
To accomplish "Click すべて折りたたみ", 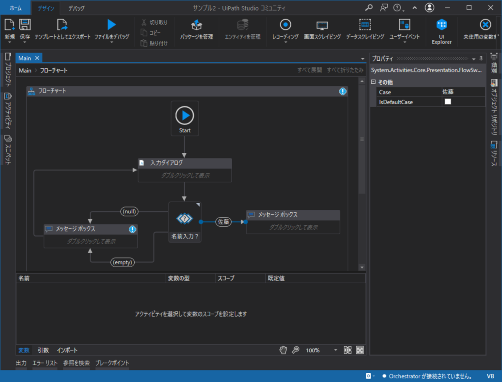I will (x=345, y=70).
